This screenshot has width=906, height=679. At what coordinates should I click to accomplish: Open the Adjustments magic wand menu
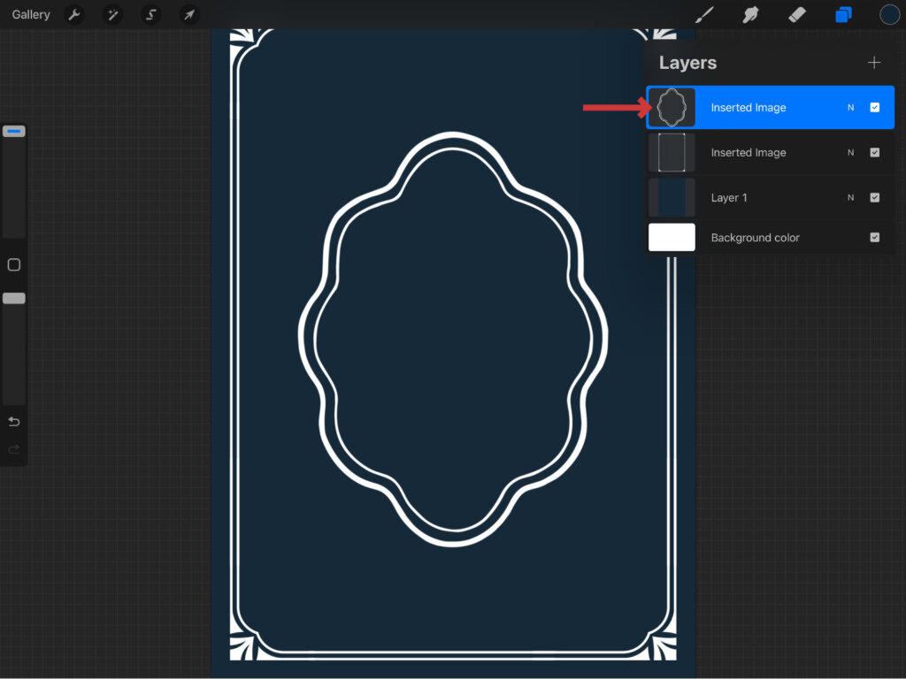click(x=112, y=15)
